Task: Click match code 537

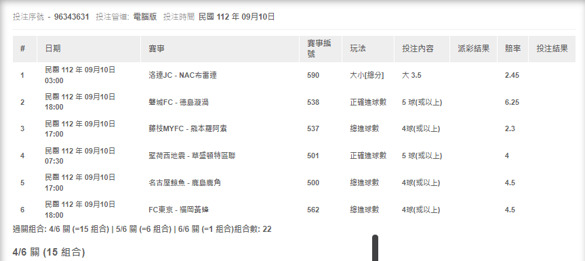Action: pos(313,129)
